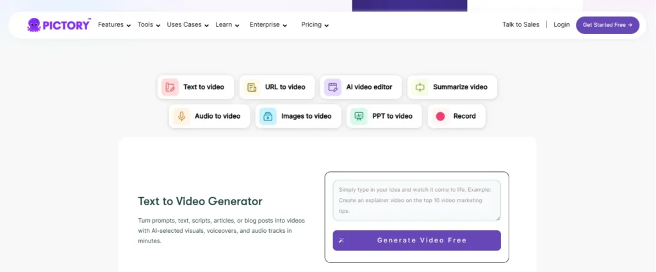Select the AI video editor tab

tap(361, 87)
